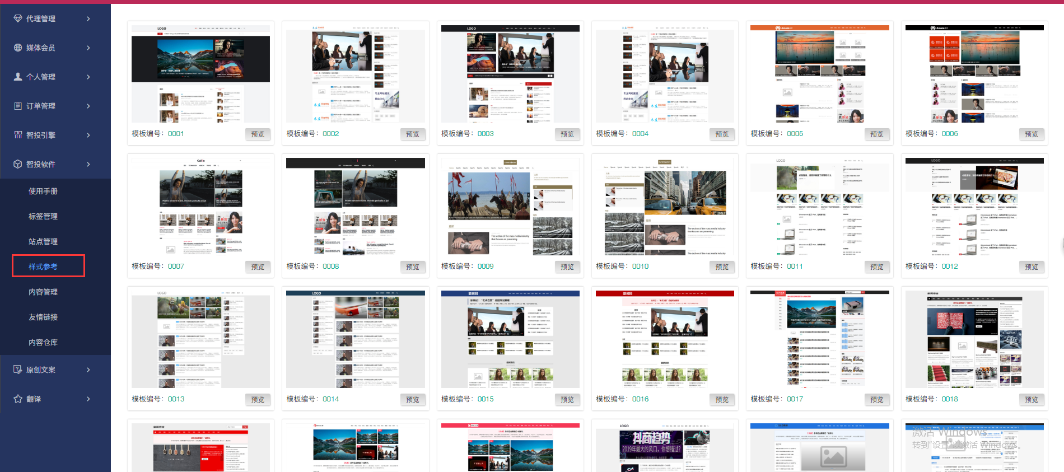1064x472 pixels.
Task: Expand the 原创文案 chevron arrow
Action: click(x=88, y=370)
